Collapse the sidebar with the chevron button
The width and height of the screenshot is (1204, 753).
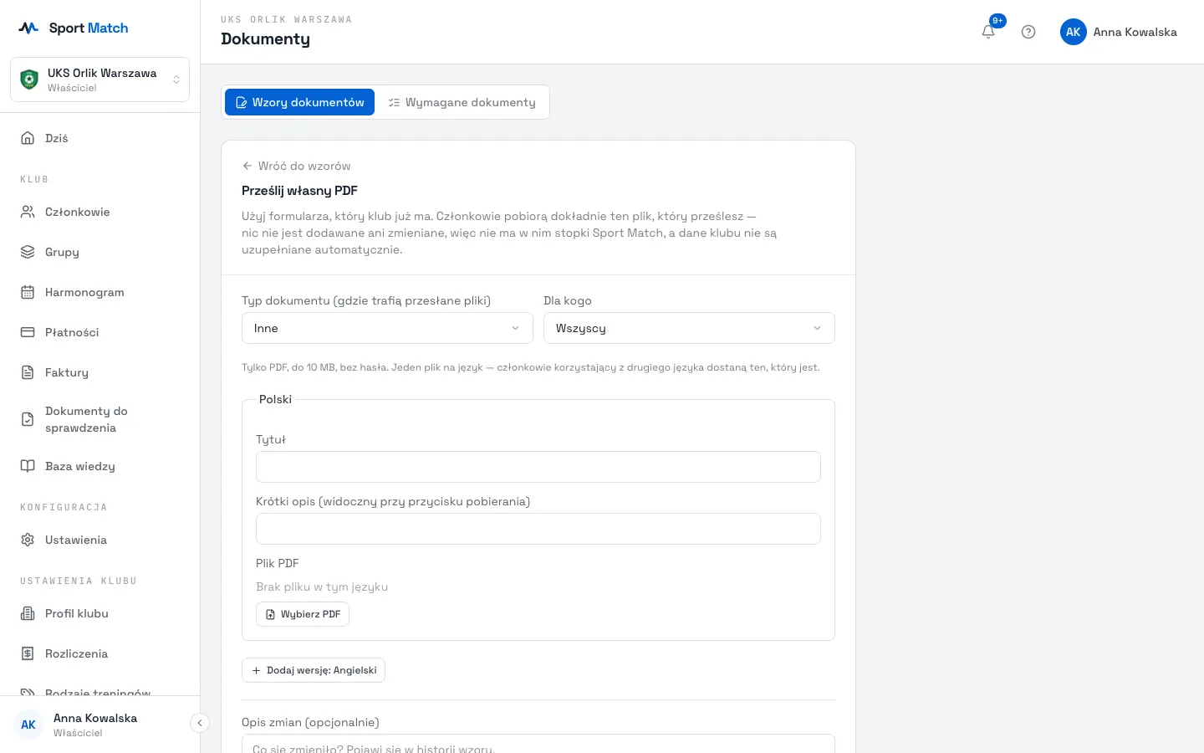click(199, 723)
